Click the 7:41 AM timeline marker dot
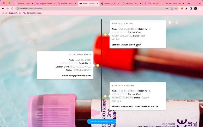Image resolution: width=203 pixels, height=127 pixels. [x=105, y=34]
